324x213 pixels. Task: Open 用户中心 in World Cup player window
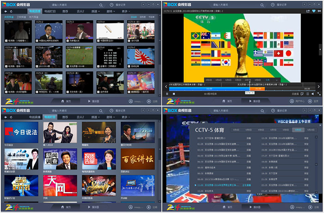(297, 101)
